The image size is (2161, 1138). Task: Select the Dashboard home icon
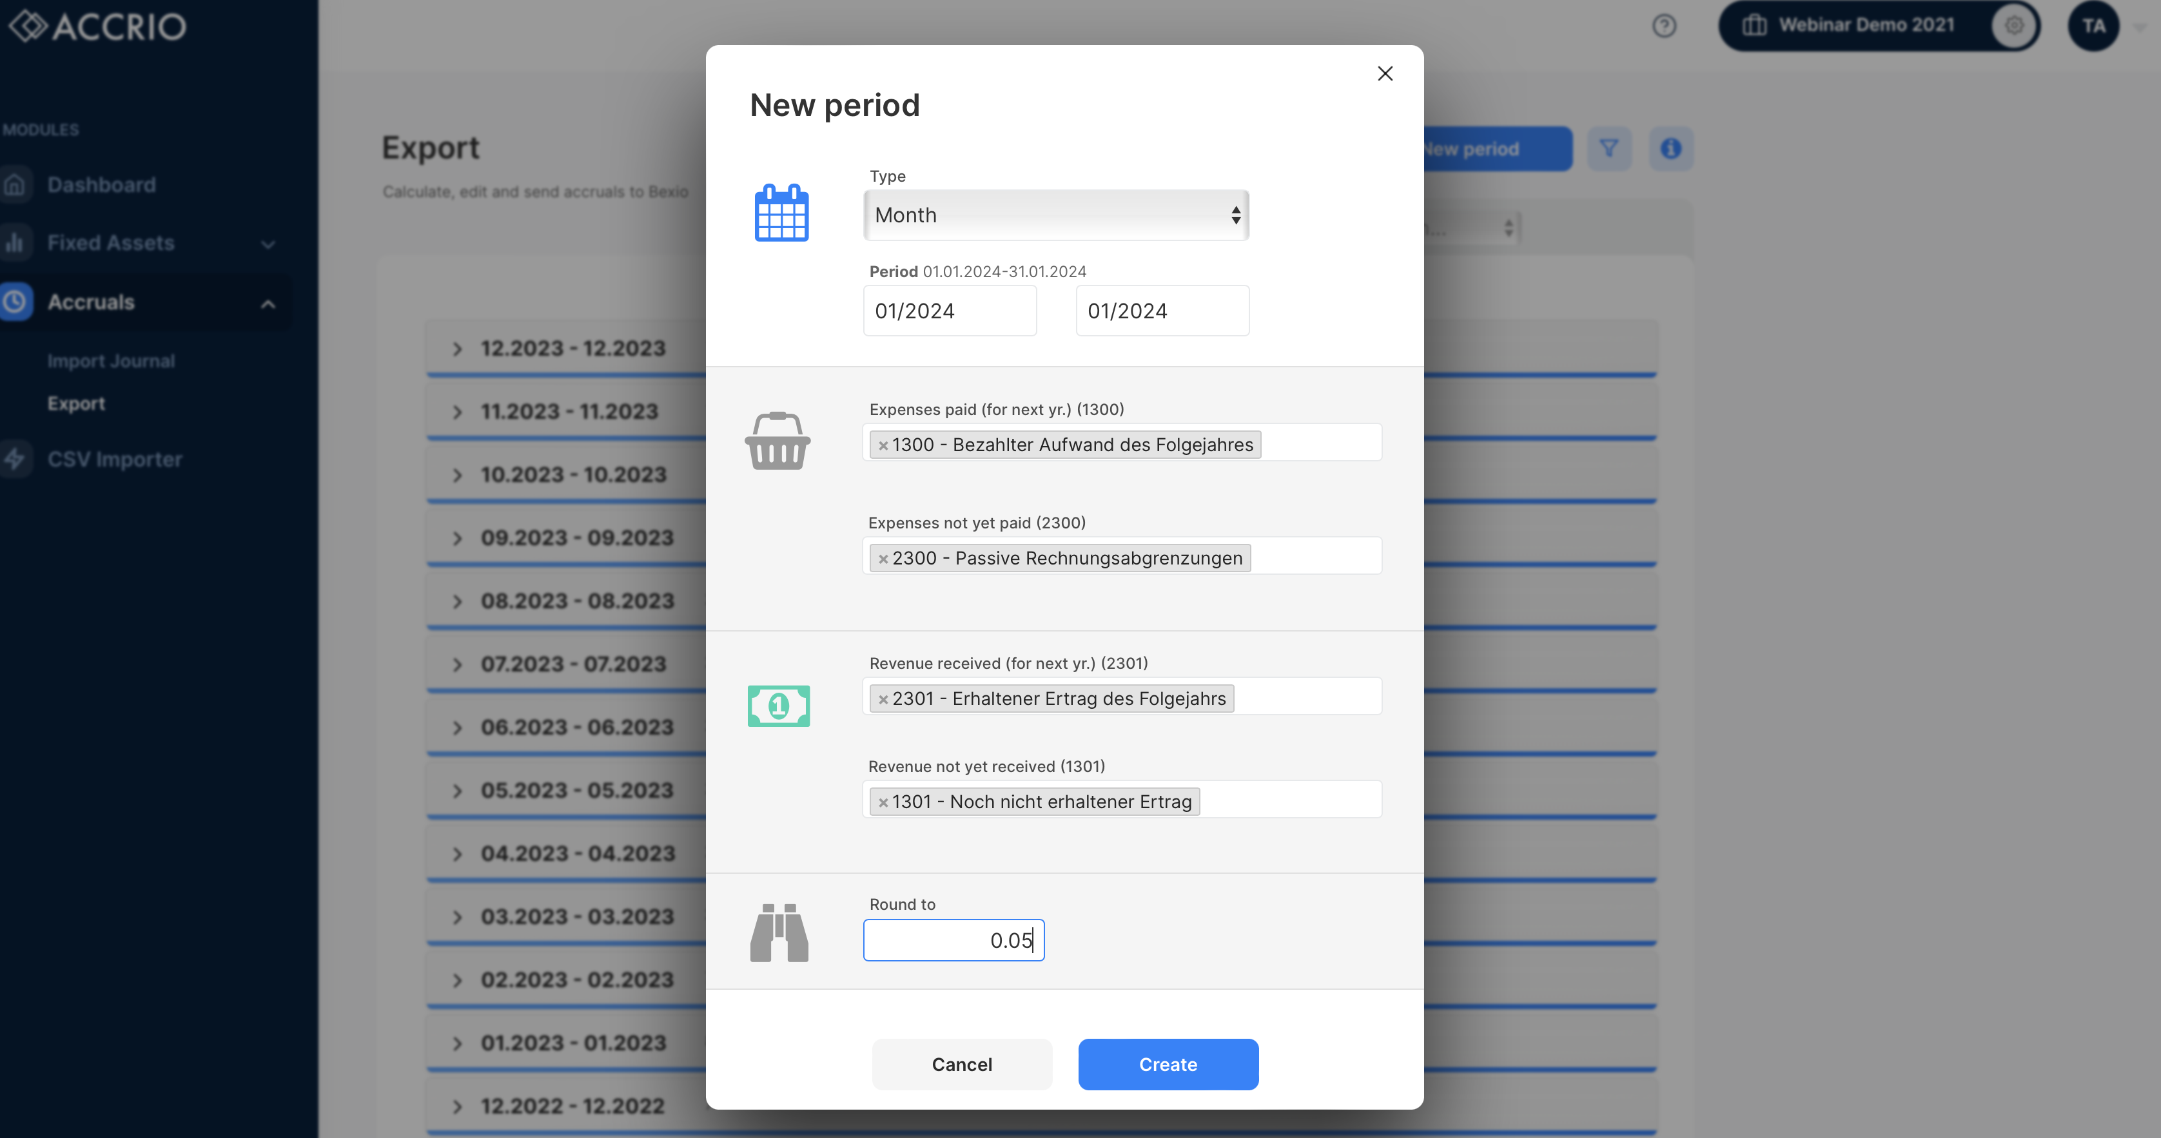coord(16,184)
